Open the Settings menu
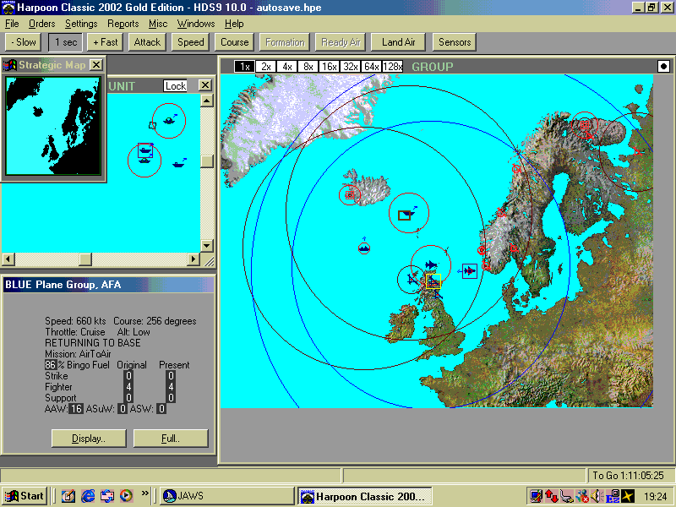The width and height of the screenshot is (676, 507). (81, 24)
